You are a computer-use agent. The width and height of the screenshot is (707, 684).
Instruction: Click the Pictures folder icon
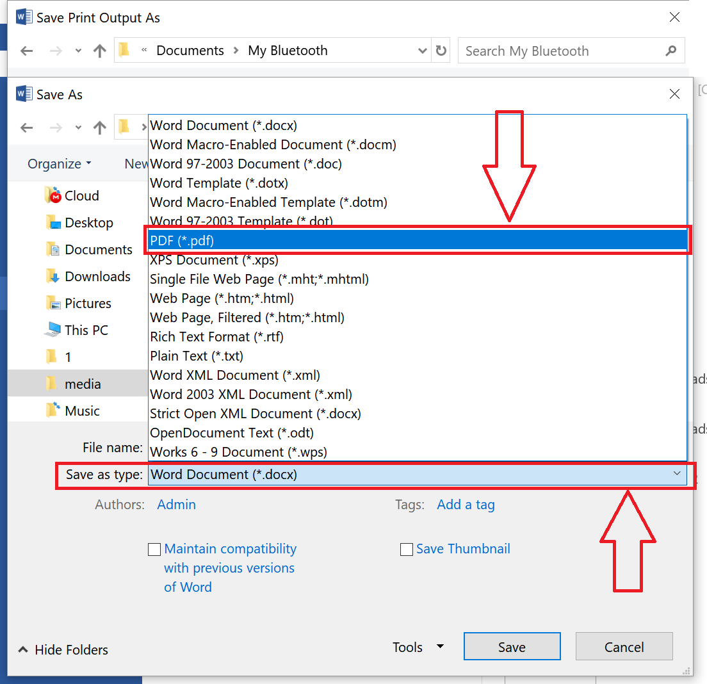[x=53, y=303]
